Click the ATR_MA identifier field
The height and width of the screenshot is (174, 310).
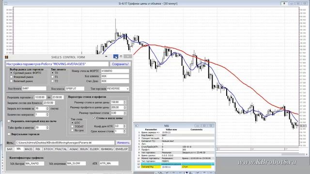[x=109, y=163]
